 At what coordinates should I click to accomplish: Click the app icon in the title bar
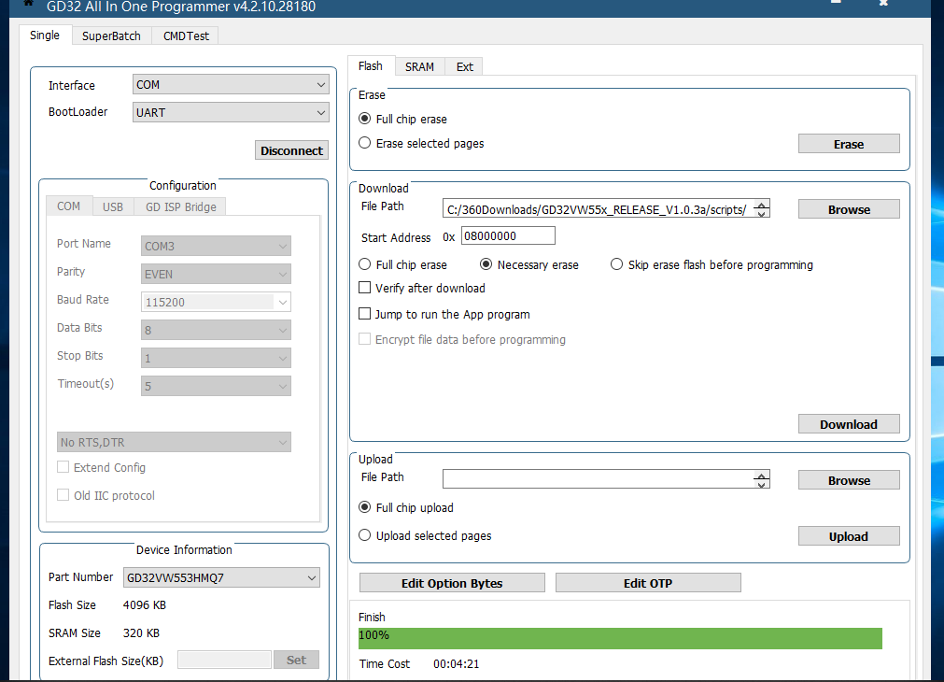click(x=28, y=5)
